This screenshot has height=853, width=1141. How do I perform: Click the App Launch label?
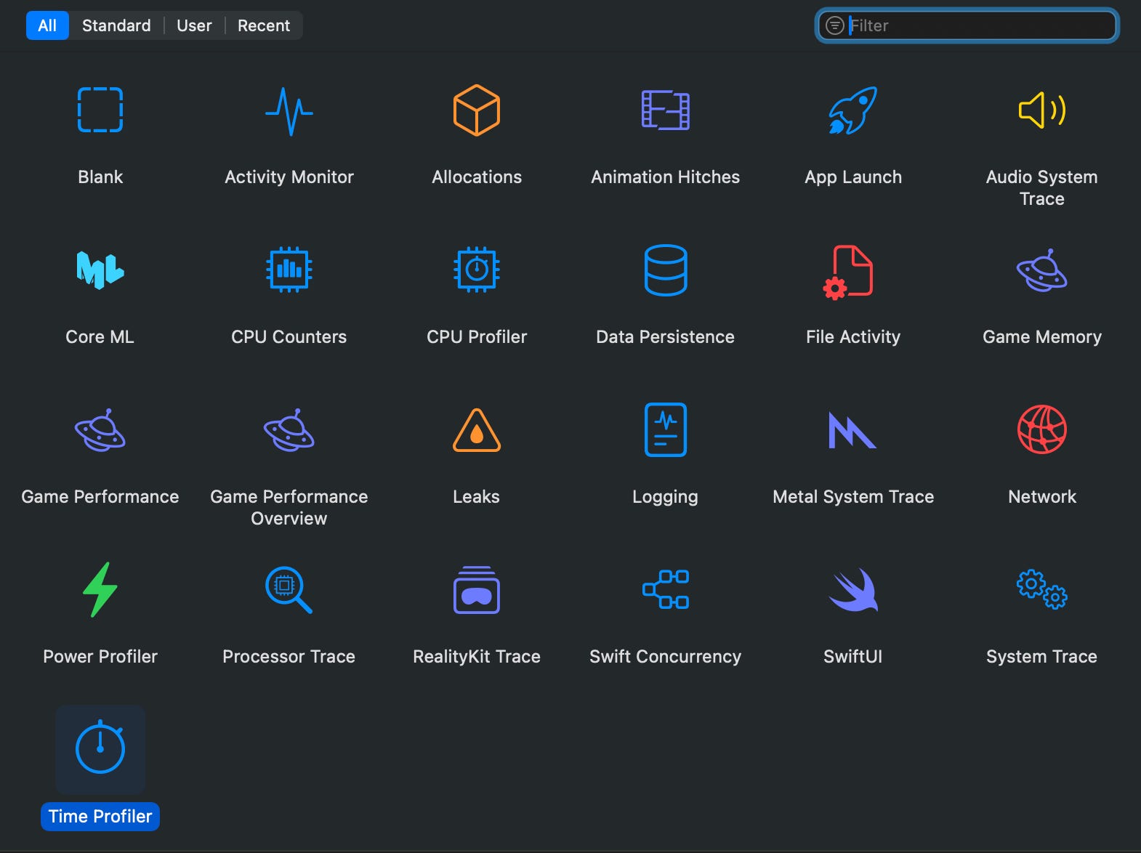click(853, 177)
